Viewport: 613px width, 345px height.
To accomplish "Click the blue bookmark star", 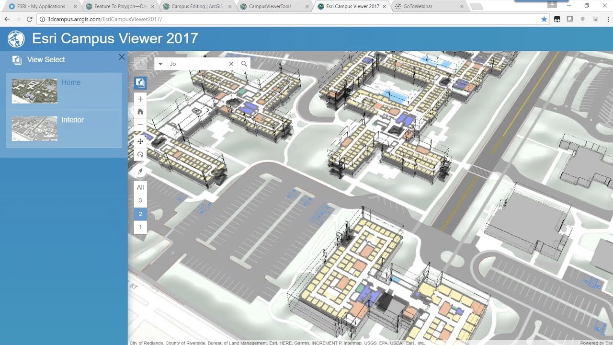I will click(544, 19).
